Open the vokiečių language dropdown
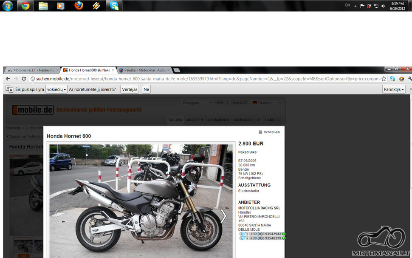412x258 pixels. pos(56,89)
